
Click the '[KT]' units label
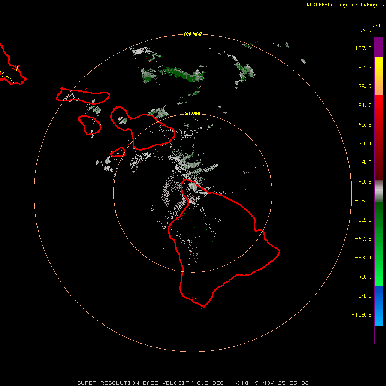(366, 30)
